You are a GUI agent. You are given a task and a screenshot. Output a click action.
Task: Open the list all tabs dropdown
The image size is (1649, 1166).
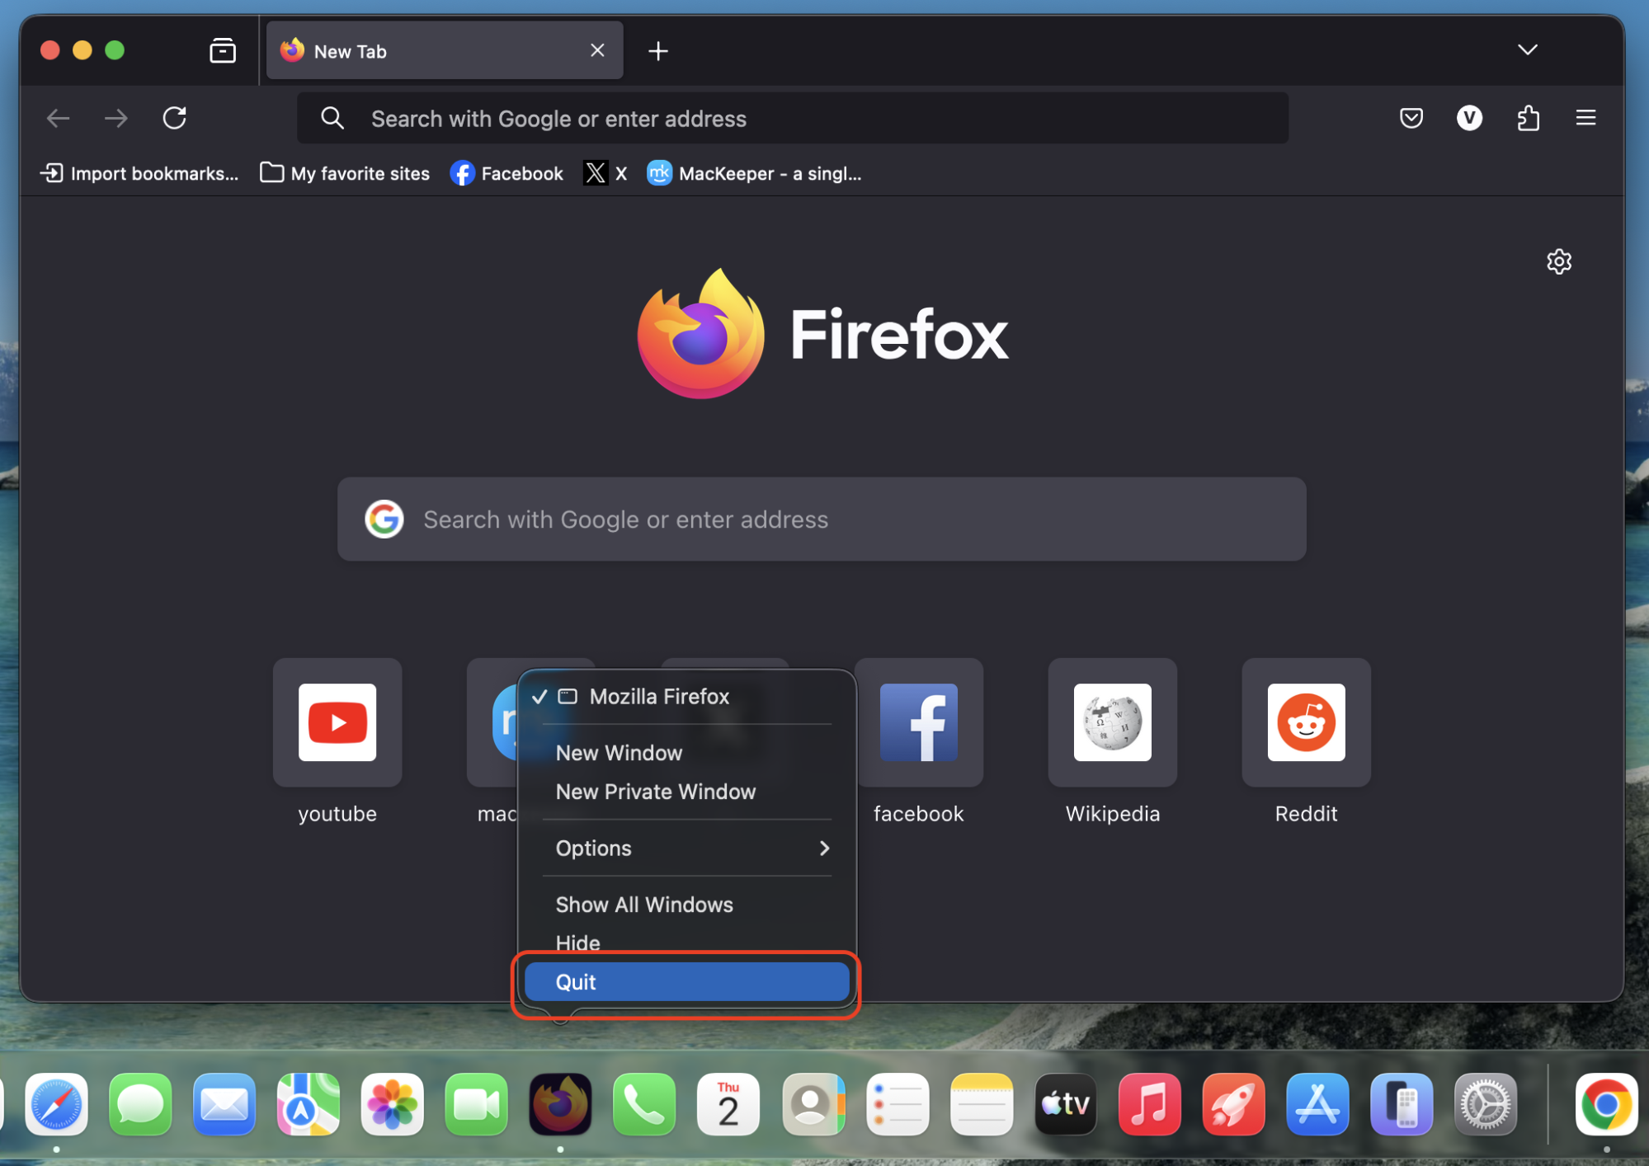tap(1527, 49)
